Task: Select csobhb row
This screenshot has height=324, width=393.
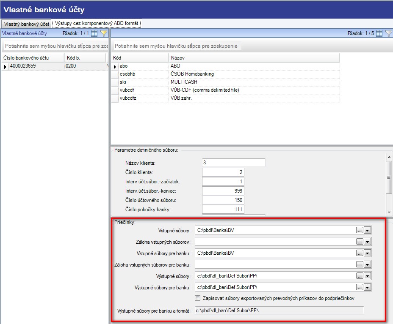Action: [226, 74]
